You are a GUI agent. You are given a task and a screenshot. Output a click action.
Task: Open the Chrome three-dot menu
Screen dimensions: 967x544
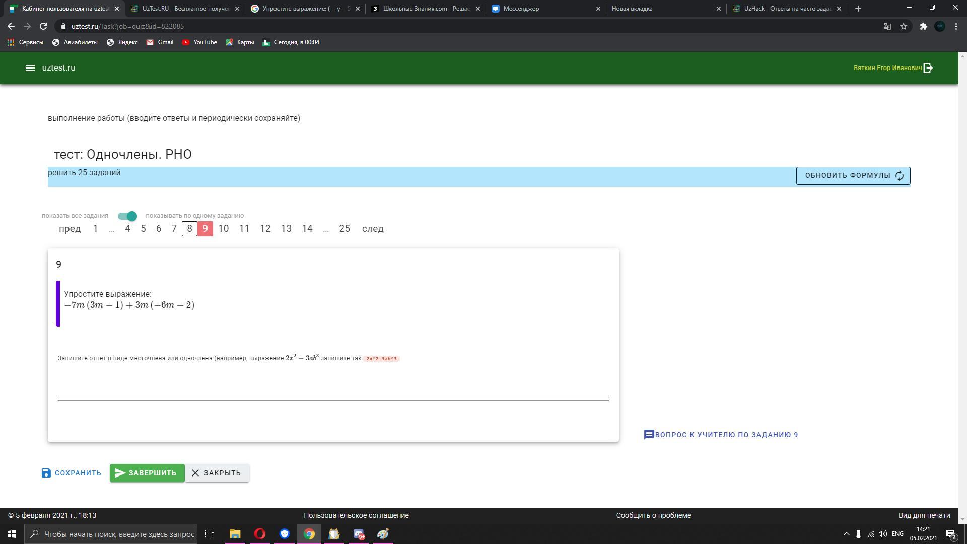pyautogui.click(x=956, y=26)
